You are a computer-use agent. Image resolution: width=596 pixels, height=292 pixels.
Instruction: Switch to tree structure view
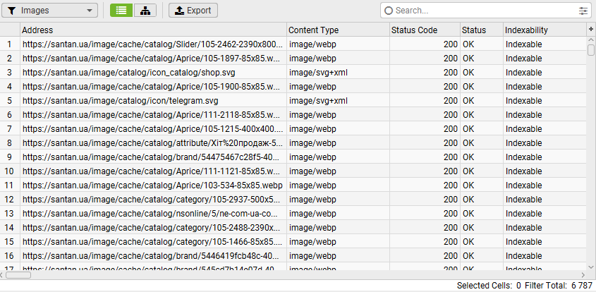click(x=145, y=11)
